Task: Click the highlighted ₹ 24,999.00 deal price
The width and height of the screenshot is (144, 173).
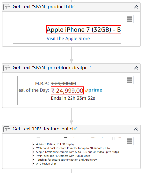Action: (67, 90)
